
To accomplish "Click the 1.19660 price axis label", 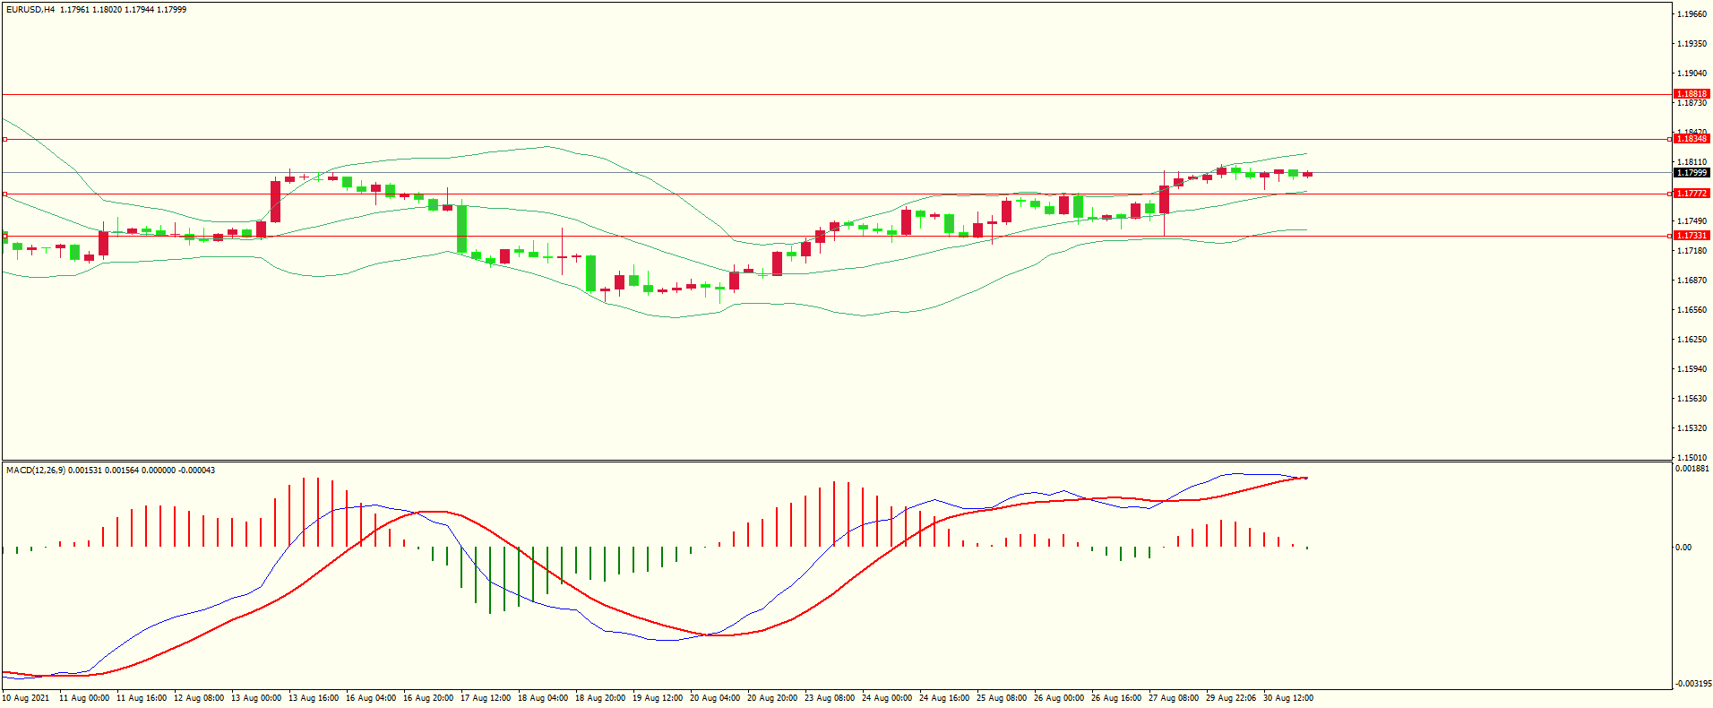I will pos(1691,14).
